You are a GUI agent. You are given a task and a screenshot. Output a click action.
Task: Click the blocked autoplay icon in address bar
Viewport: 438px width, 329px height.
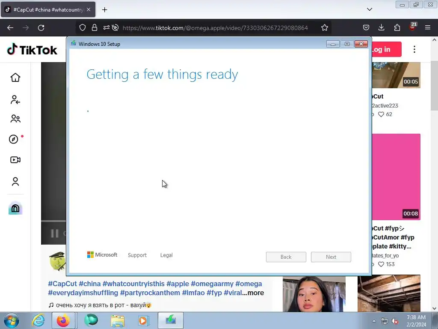[115, 28]
